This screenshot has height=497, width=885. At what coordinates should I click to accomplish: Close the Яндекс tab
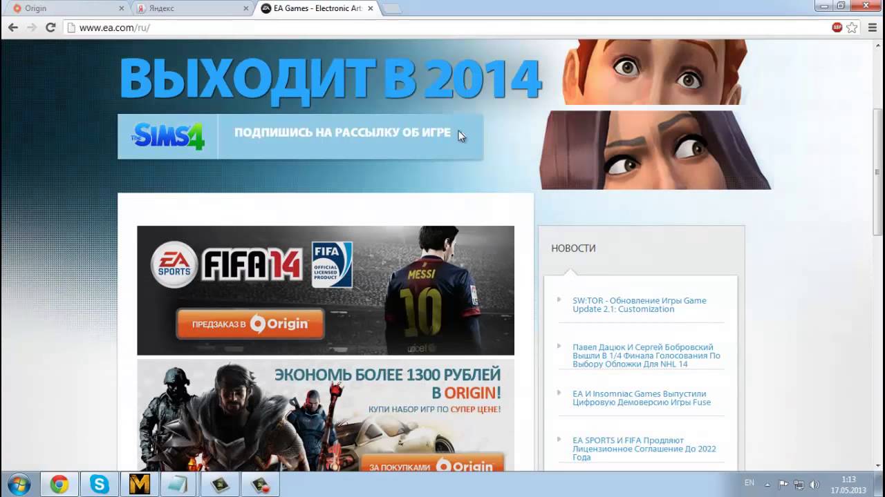(245, 8)
